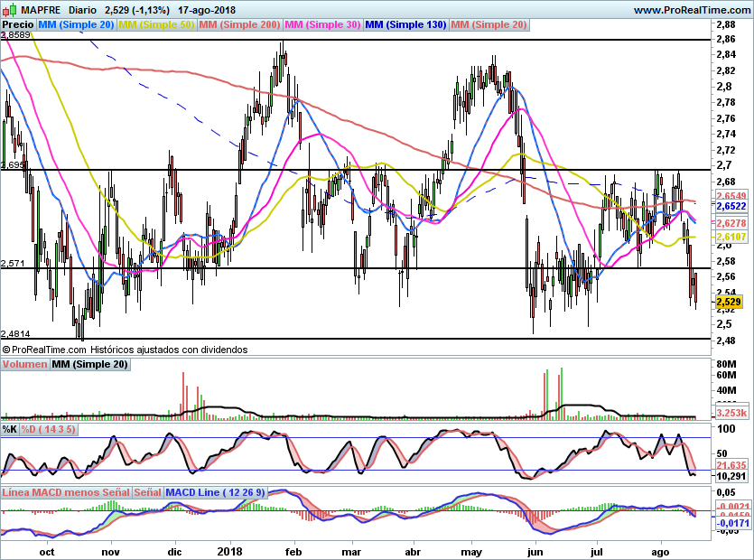Viewport: 754px width, 560px height.
Task: Select the last red MM (Simple 20) label
Action: pyautogui.click(x=489, y=24)
